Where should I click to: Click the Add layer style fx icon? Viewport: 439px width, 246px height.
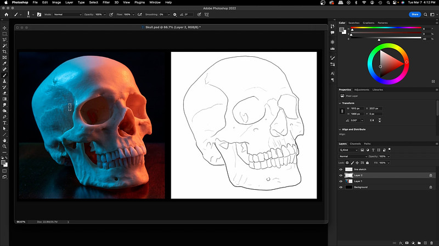click(x=401, y=243)
